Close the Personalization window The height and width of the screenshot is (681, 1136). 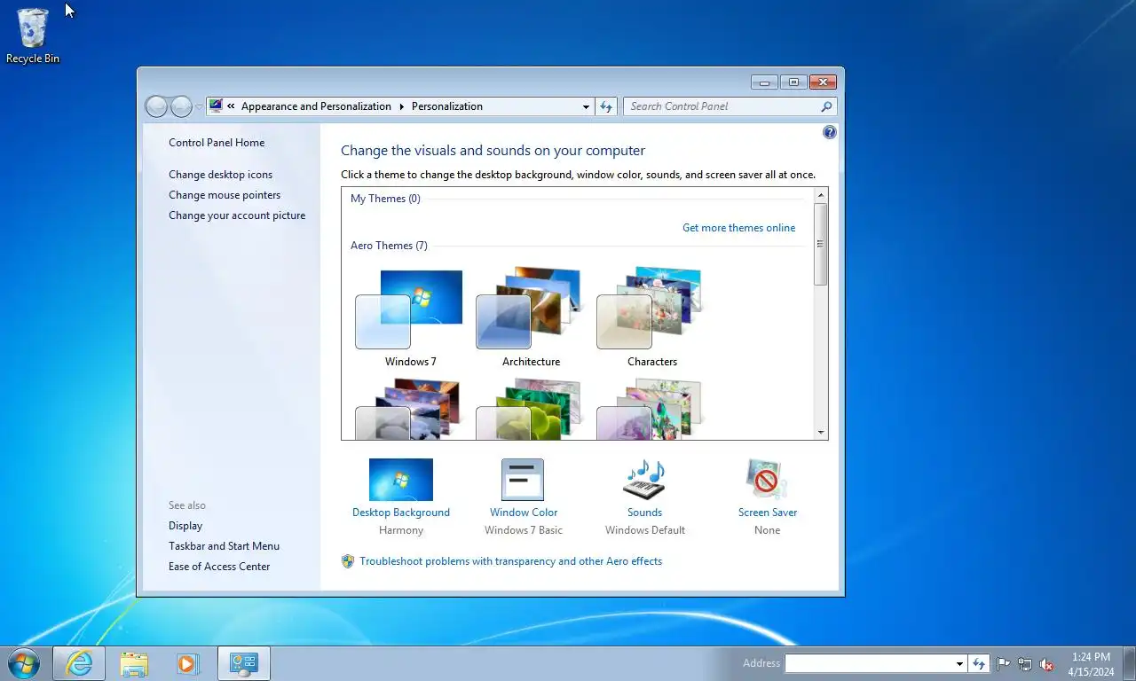coord(824,82)
